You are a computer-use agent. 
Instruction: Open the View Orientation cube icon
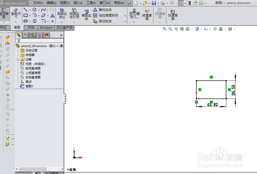[x=188, y=29]
